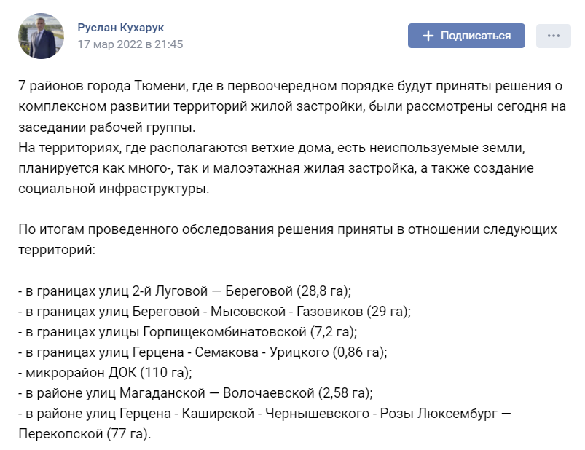Click the plus icon in Подписаться button
The image size is (585, 450).
(x=428, y=36)
